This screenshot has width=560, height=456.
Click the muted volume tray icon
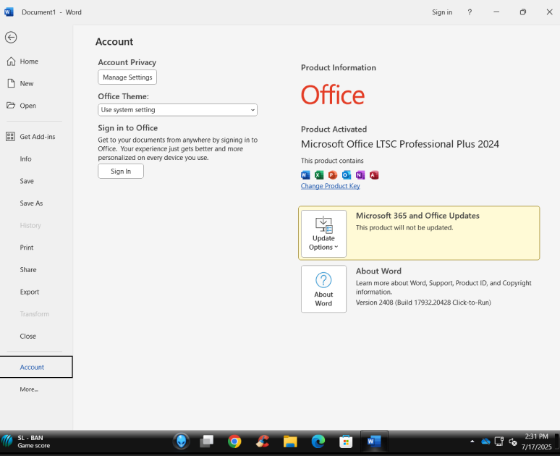pyautogui.click(x=513, y=442)
